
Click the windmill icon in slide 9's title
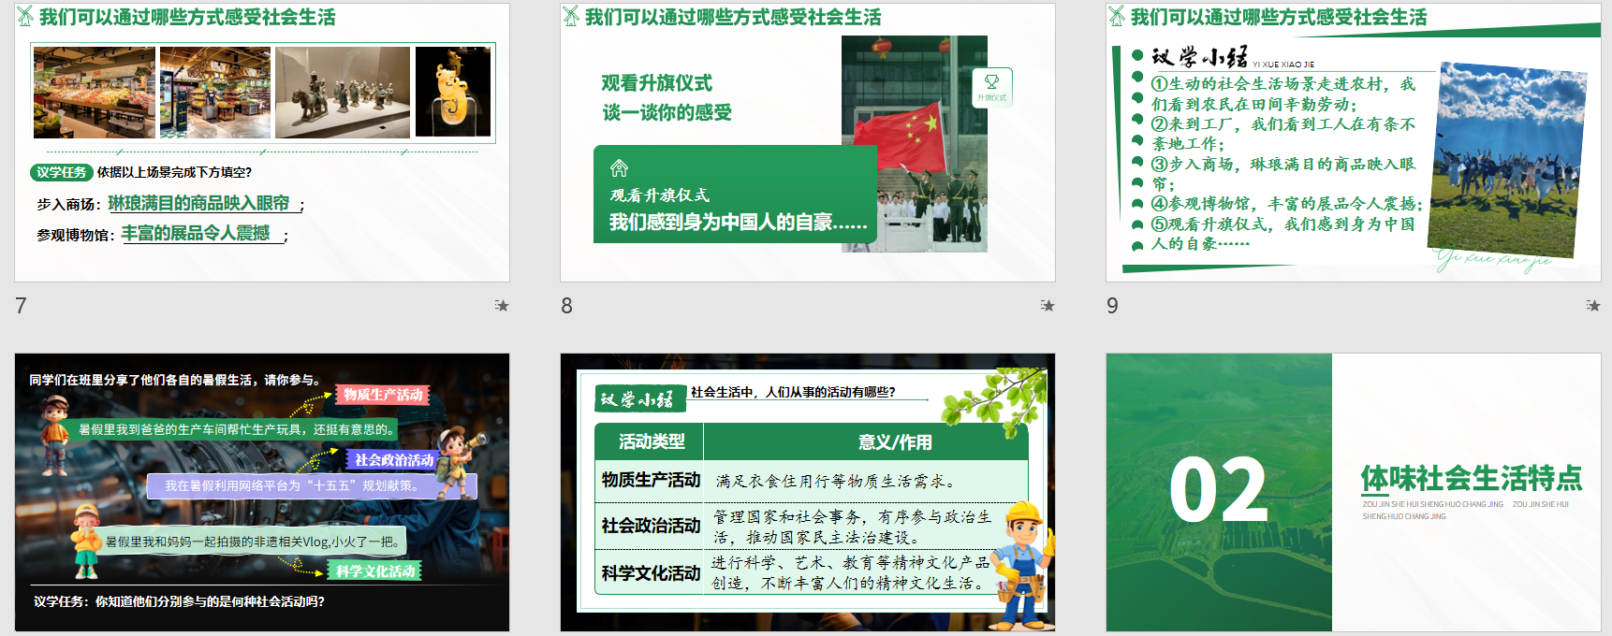point(1117,16)
